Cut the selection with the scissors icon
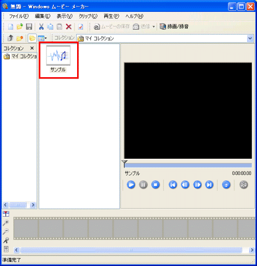The height and width of the screenshot is (266, 257). tap(41, 27)
